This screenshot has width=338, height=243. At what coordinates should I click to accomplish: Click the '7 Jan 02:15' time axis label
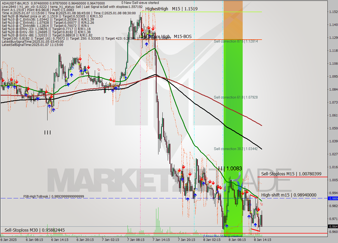110,240
